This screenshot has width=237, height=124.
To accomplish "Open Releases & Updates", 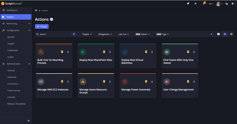I will 16,104.
